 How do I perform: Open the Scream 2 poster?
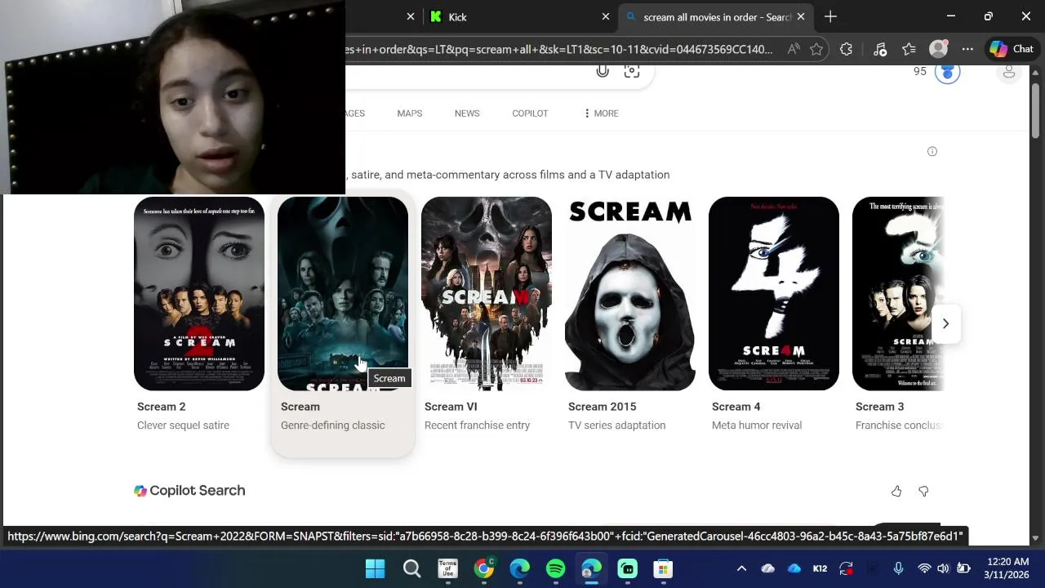(x=199, y=293)
